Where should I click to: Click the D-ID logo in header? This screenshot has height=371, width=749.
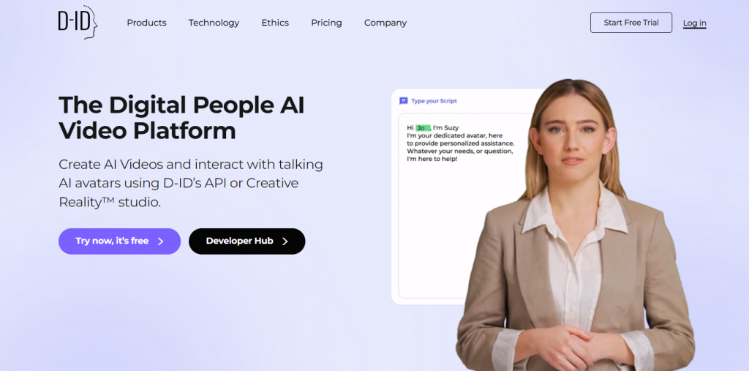[78, 23]
